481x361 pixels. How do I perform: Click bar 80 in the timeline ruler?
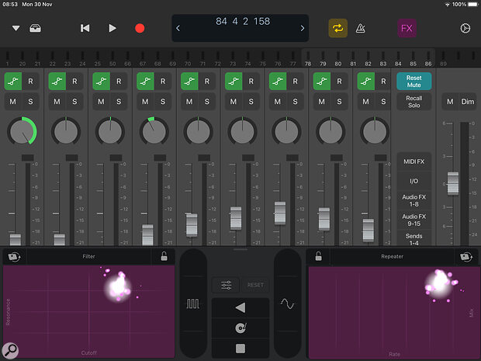pyautogui.click(x=337, y=64)
